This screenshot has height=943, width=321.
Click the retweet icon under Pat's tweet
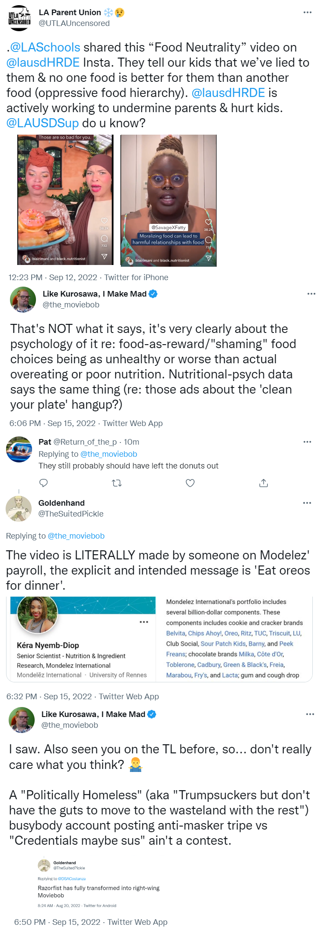tap(117, 483)
